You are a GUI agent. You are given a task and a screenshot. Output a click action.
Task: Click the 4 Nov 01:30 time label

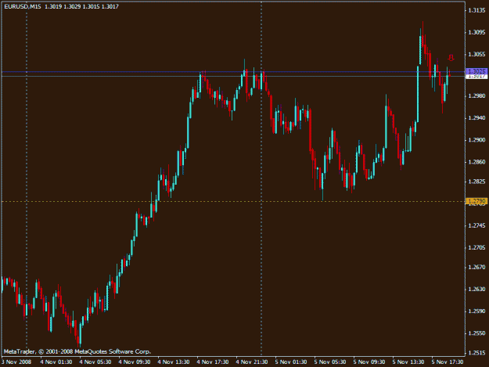point(56,362)
